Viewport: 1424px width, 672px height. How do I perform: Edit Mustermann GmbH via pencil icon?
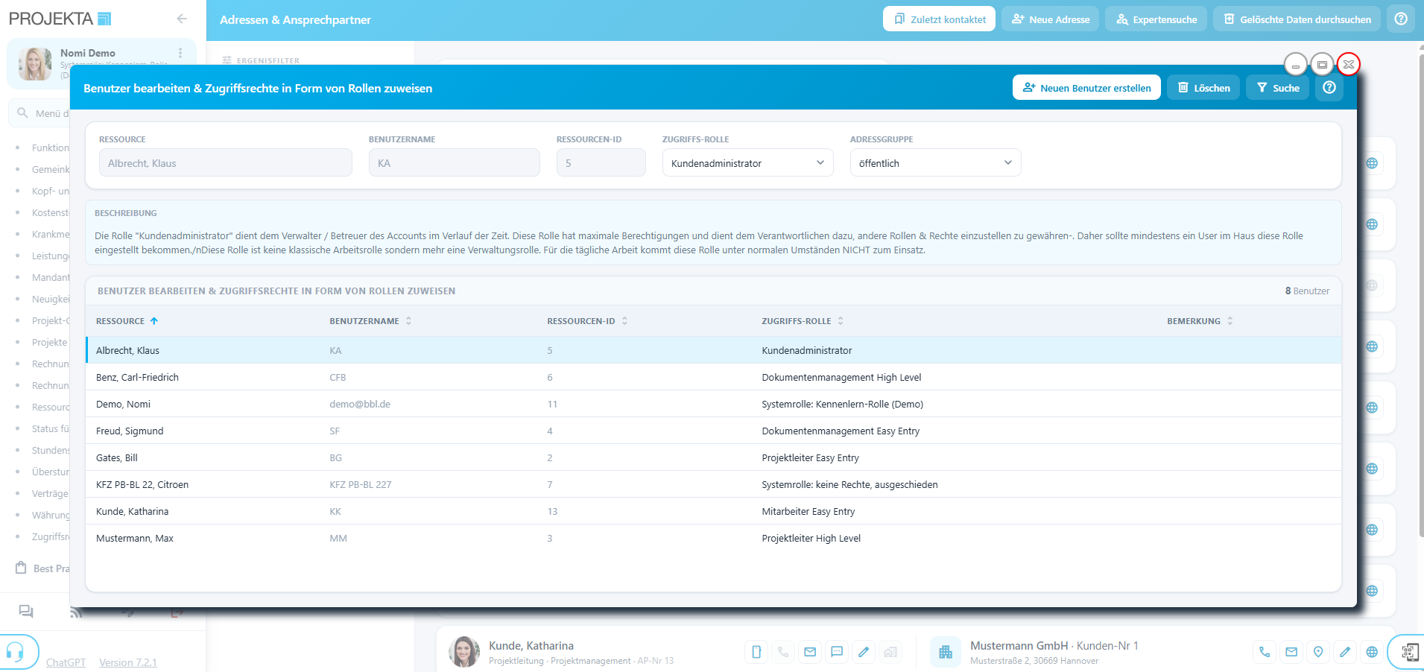(x=1345, y=652)
